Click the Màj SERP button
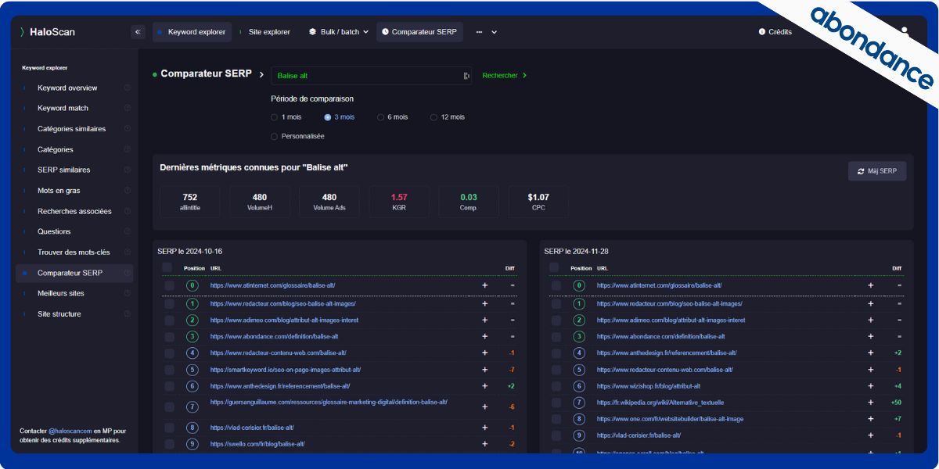939x469 pixels. 877,171
